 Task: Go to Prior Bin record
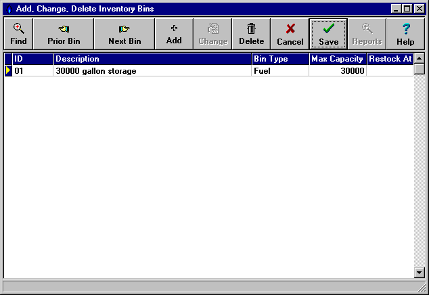(x=64, y=34)
